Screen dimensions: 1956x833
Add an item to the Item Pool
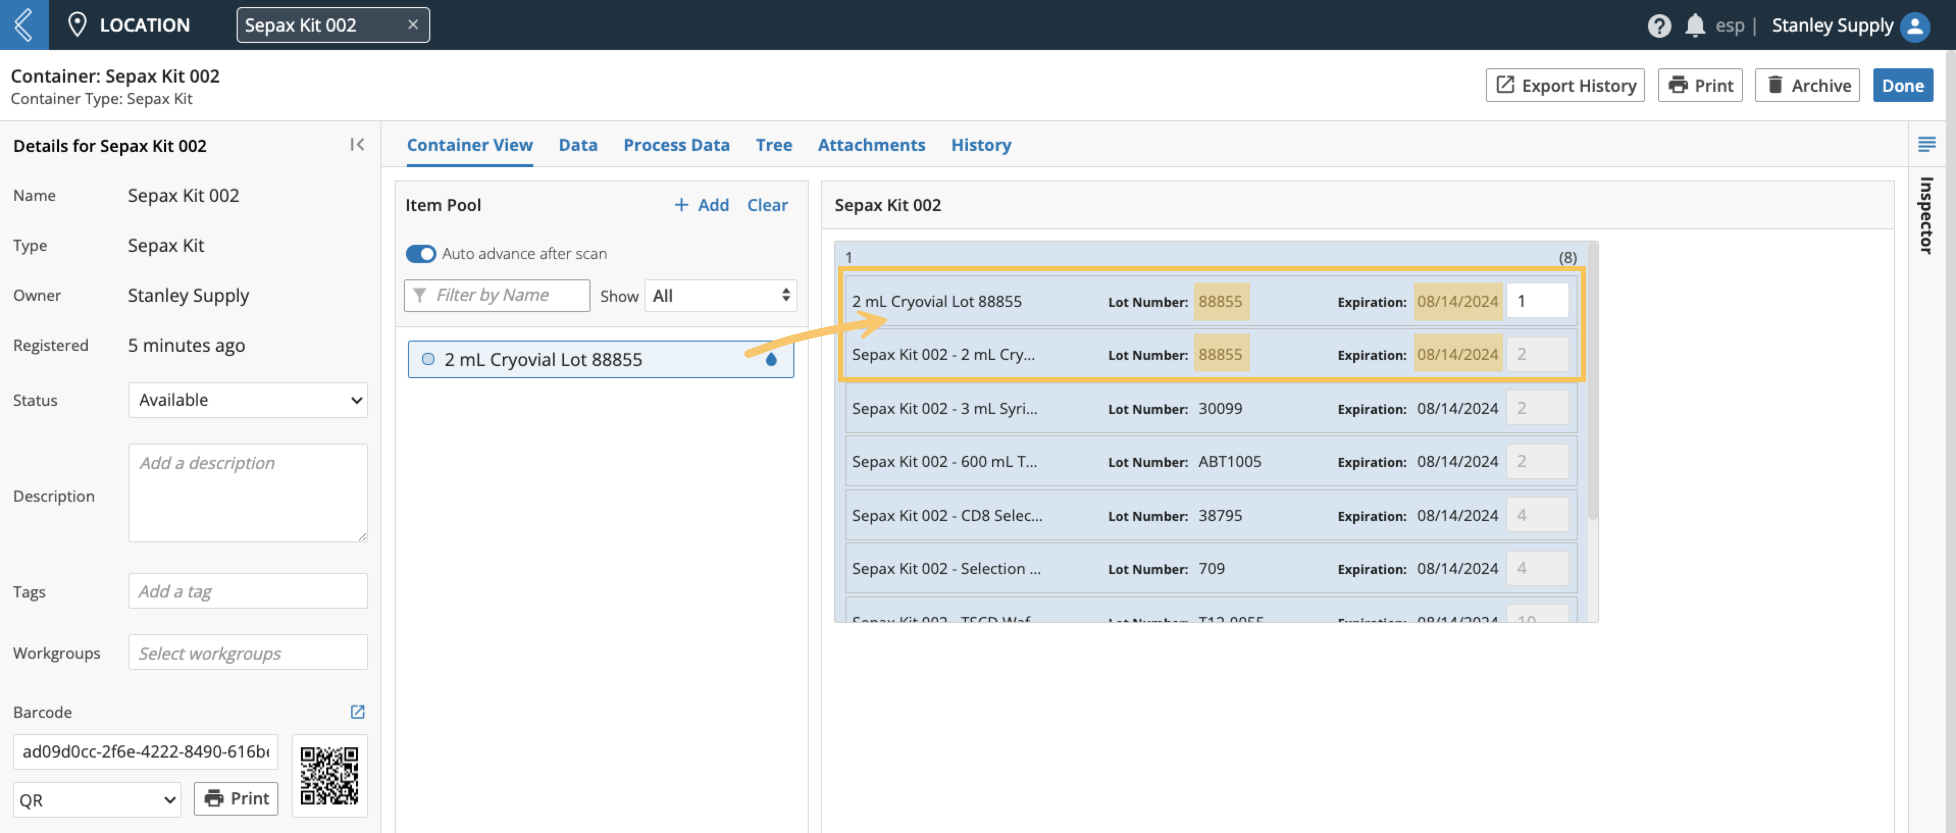702,205
